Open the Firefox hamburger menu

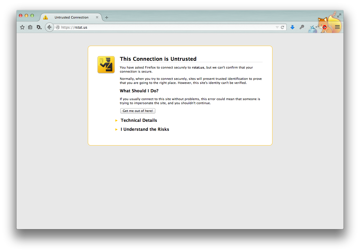pyautogui.click(x=337, y=27)
